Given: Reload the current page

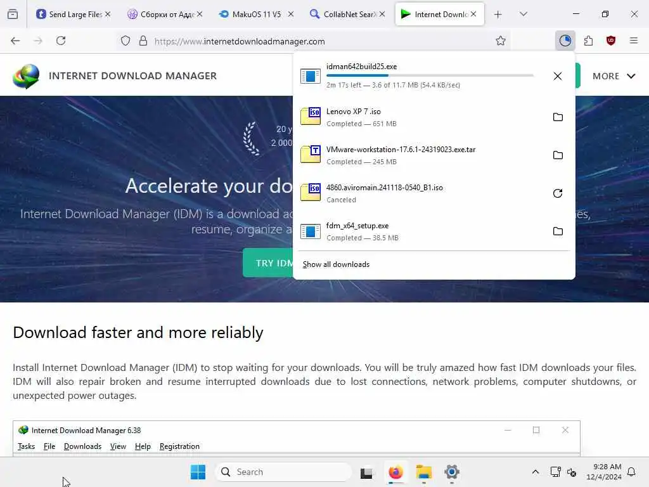Looking at the screenshot, I should coord(61,41).
